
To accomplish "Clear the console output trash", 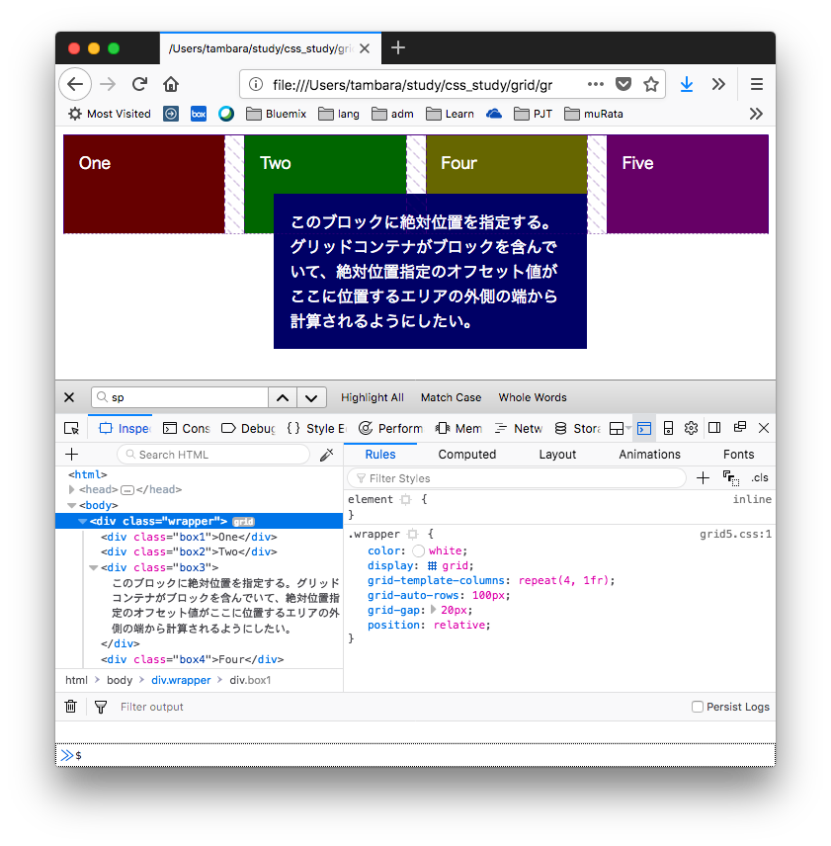I will coord(70,707).
